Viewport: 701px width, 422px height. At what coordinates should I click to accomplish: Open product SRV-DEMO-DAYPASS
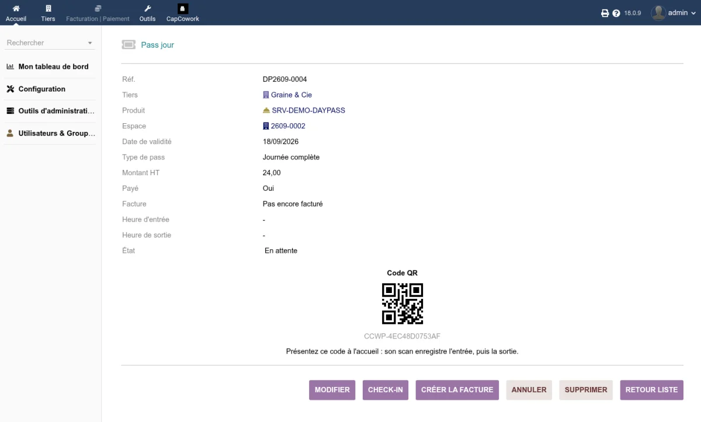pyautogui.click(x=308, y=110)
